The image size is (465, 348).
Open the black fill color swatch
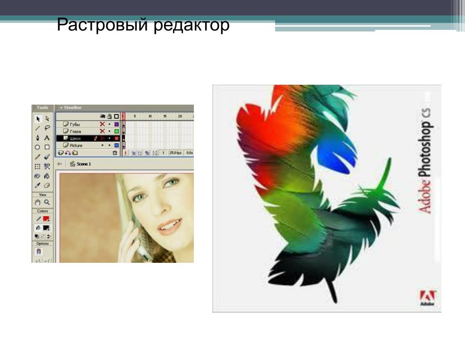pos(46,228)
